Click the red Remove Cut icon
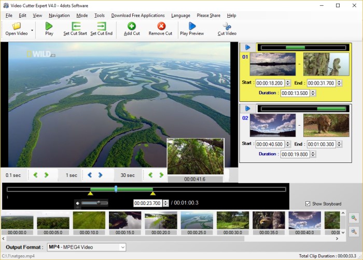The height and width of the screenshot is (260, 363). (161, 26)
